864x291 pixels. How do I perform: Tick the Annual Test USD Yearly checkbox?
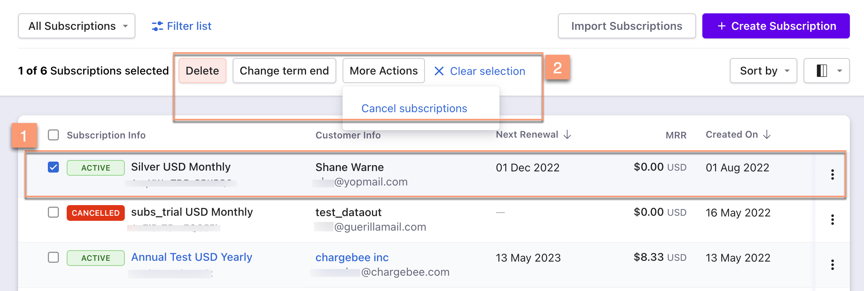click(53, 258)
